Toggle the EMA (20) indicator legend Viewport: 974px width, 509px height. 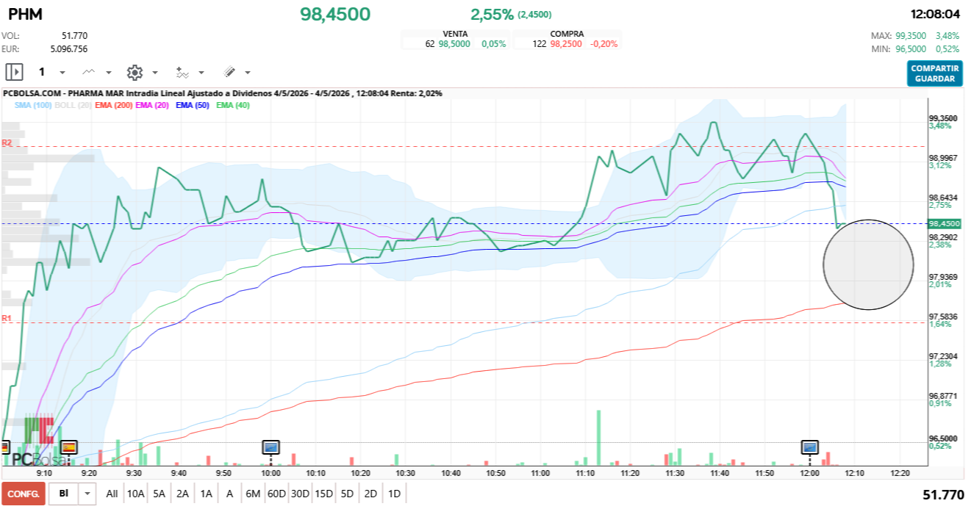point(153,105)
